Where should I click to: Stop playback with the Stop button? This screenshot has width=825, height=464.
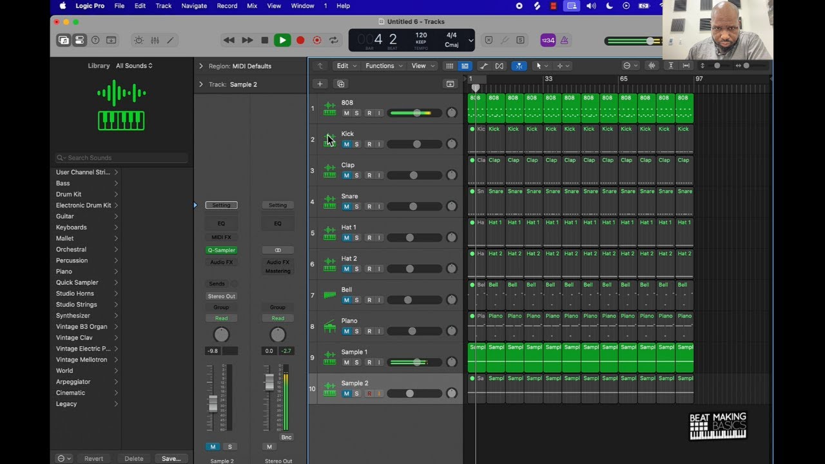tap(264, 40)
